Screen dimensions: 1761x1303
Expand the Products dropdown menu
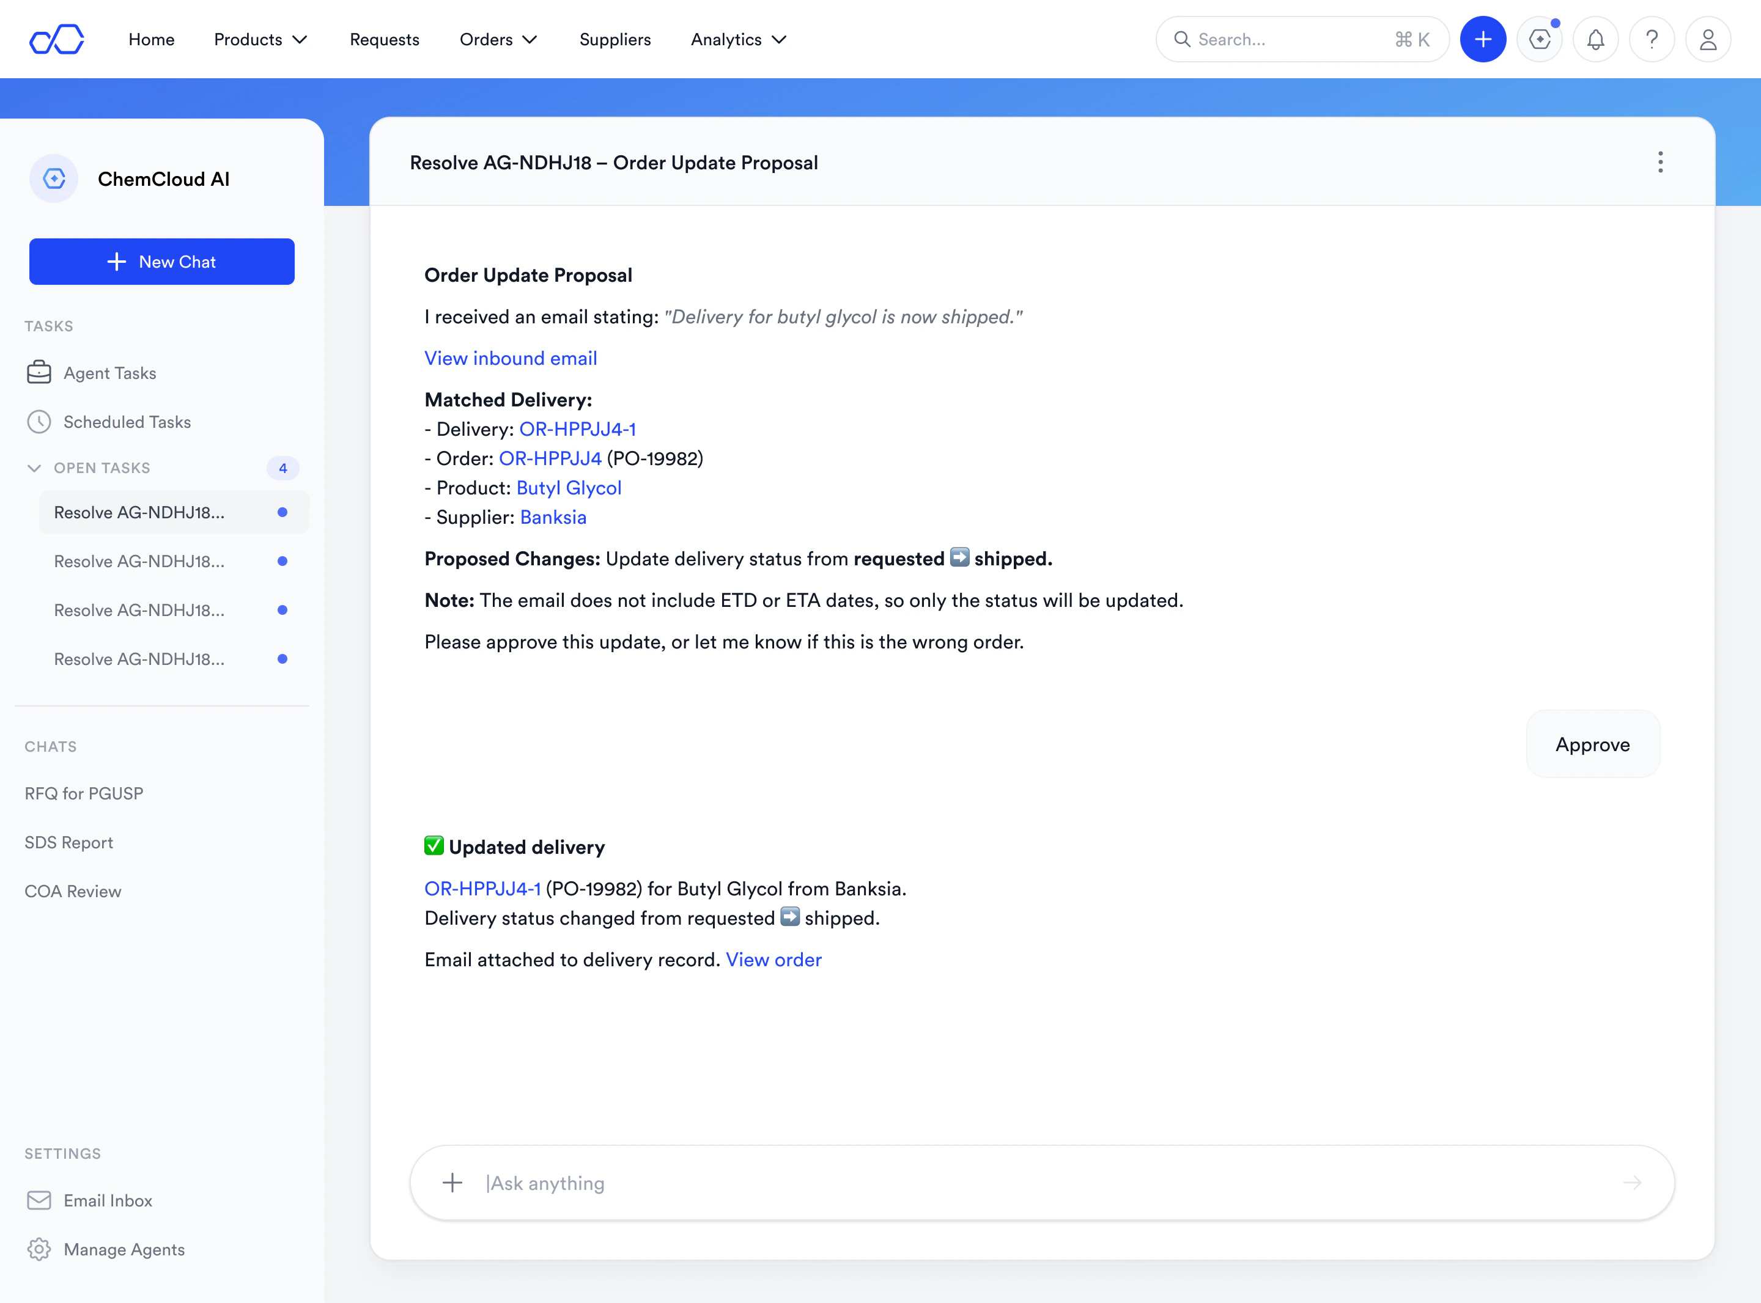pos(260,40)
